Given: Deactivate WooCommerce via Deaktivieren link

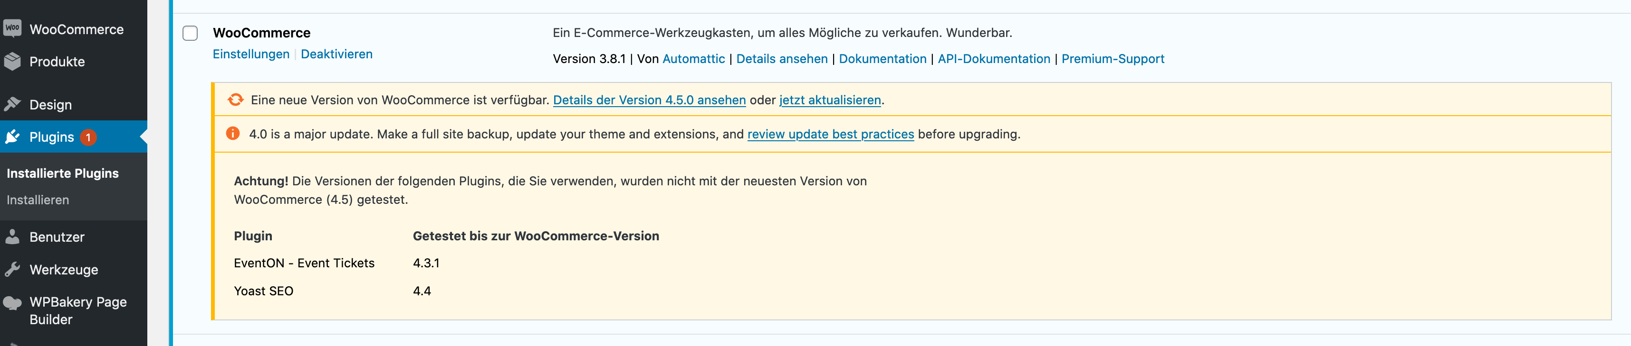Looking at the screenshot, I should tap(336, 55).
